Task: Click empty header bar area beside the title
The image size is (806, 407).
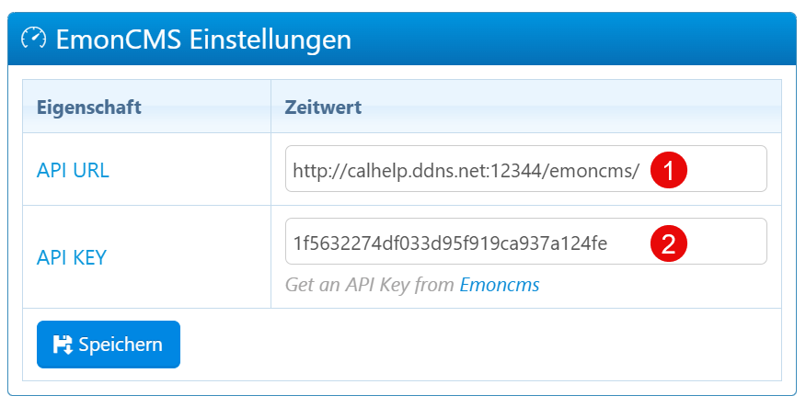Action: pyautogui.click(x=570, y=40)
